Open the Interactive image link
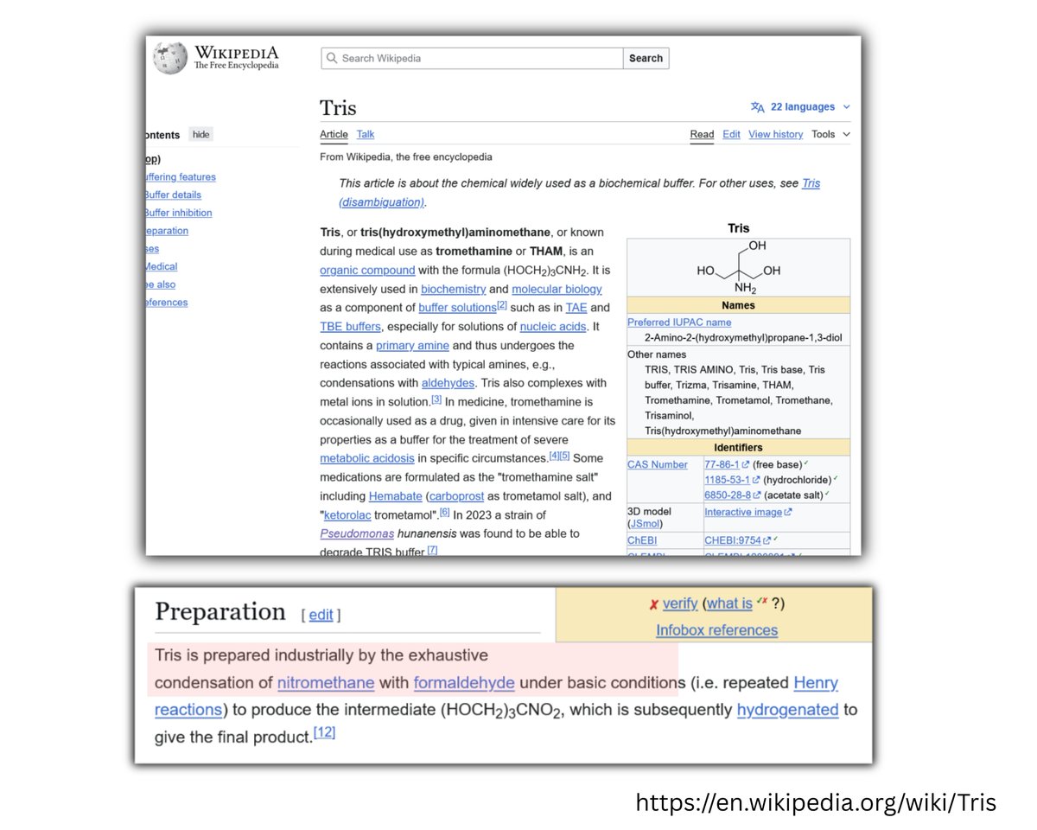This screenshot has height=830, width=1037. (x=743, y=512)
